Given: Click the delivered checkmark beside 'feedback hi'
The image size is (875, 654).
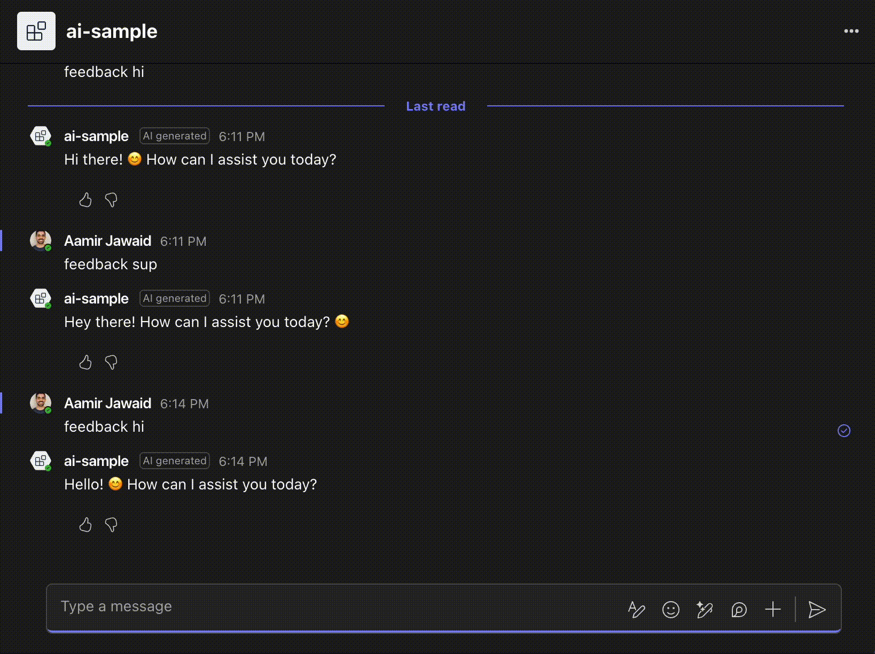Looking at the screenshot, I should [x=843, y=431].
